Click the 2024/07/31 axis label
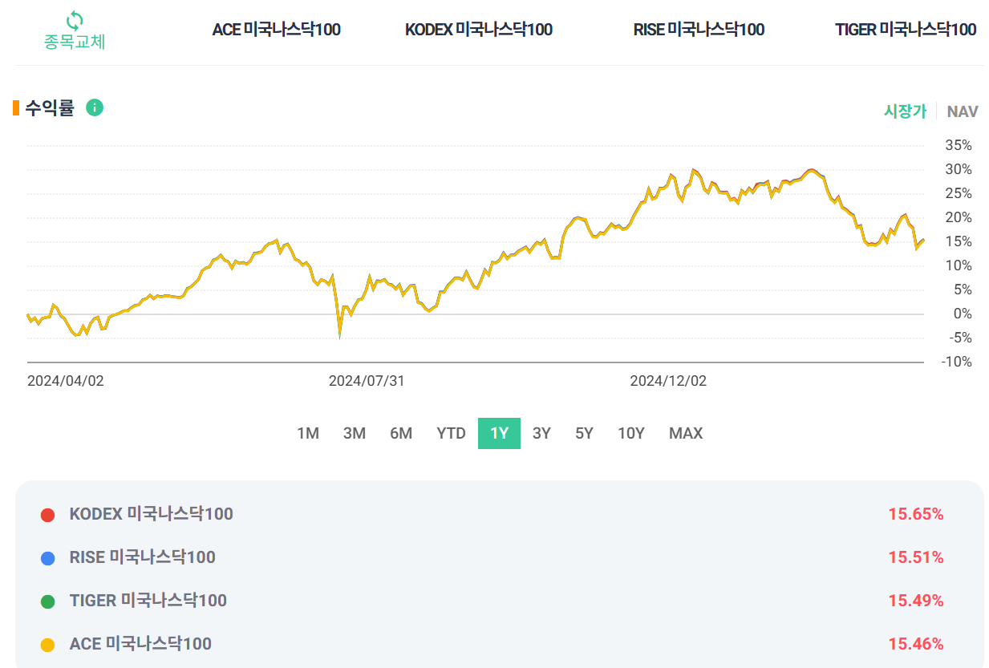989x668 pixels. [x=367, y=380]
